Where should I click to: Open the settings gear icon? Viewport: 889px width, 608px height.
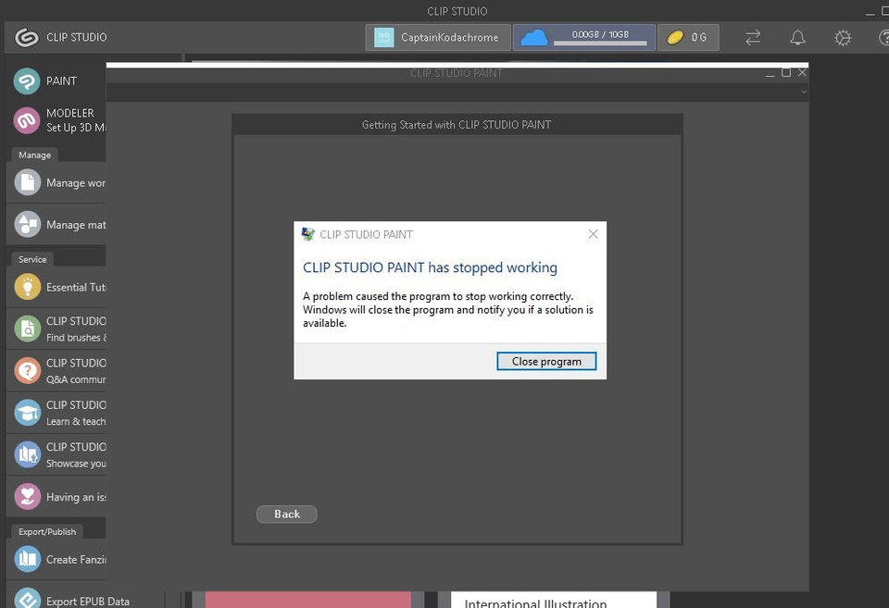coord(843,38)
